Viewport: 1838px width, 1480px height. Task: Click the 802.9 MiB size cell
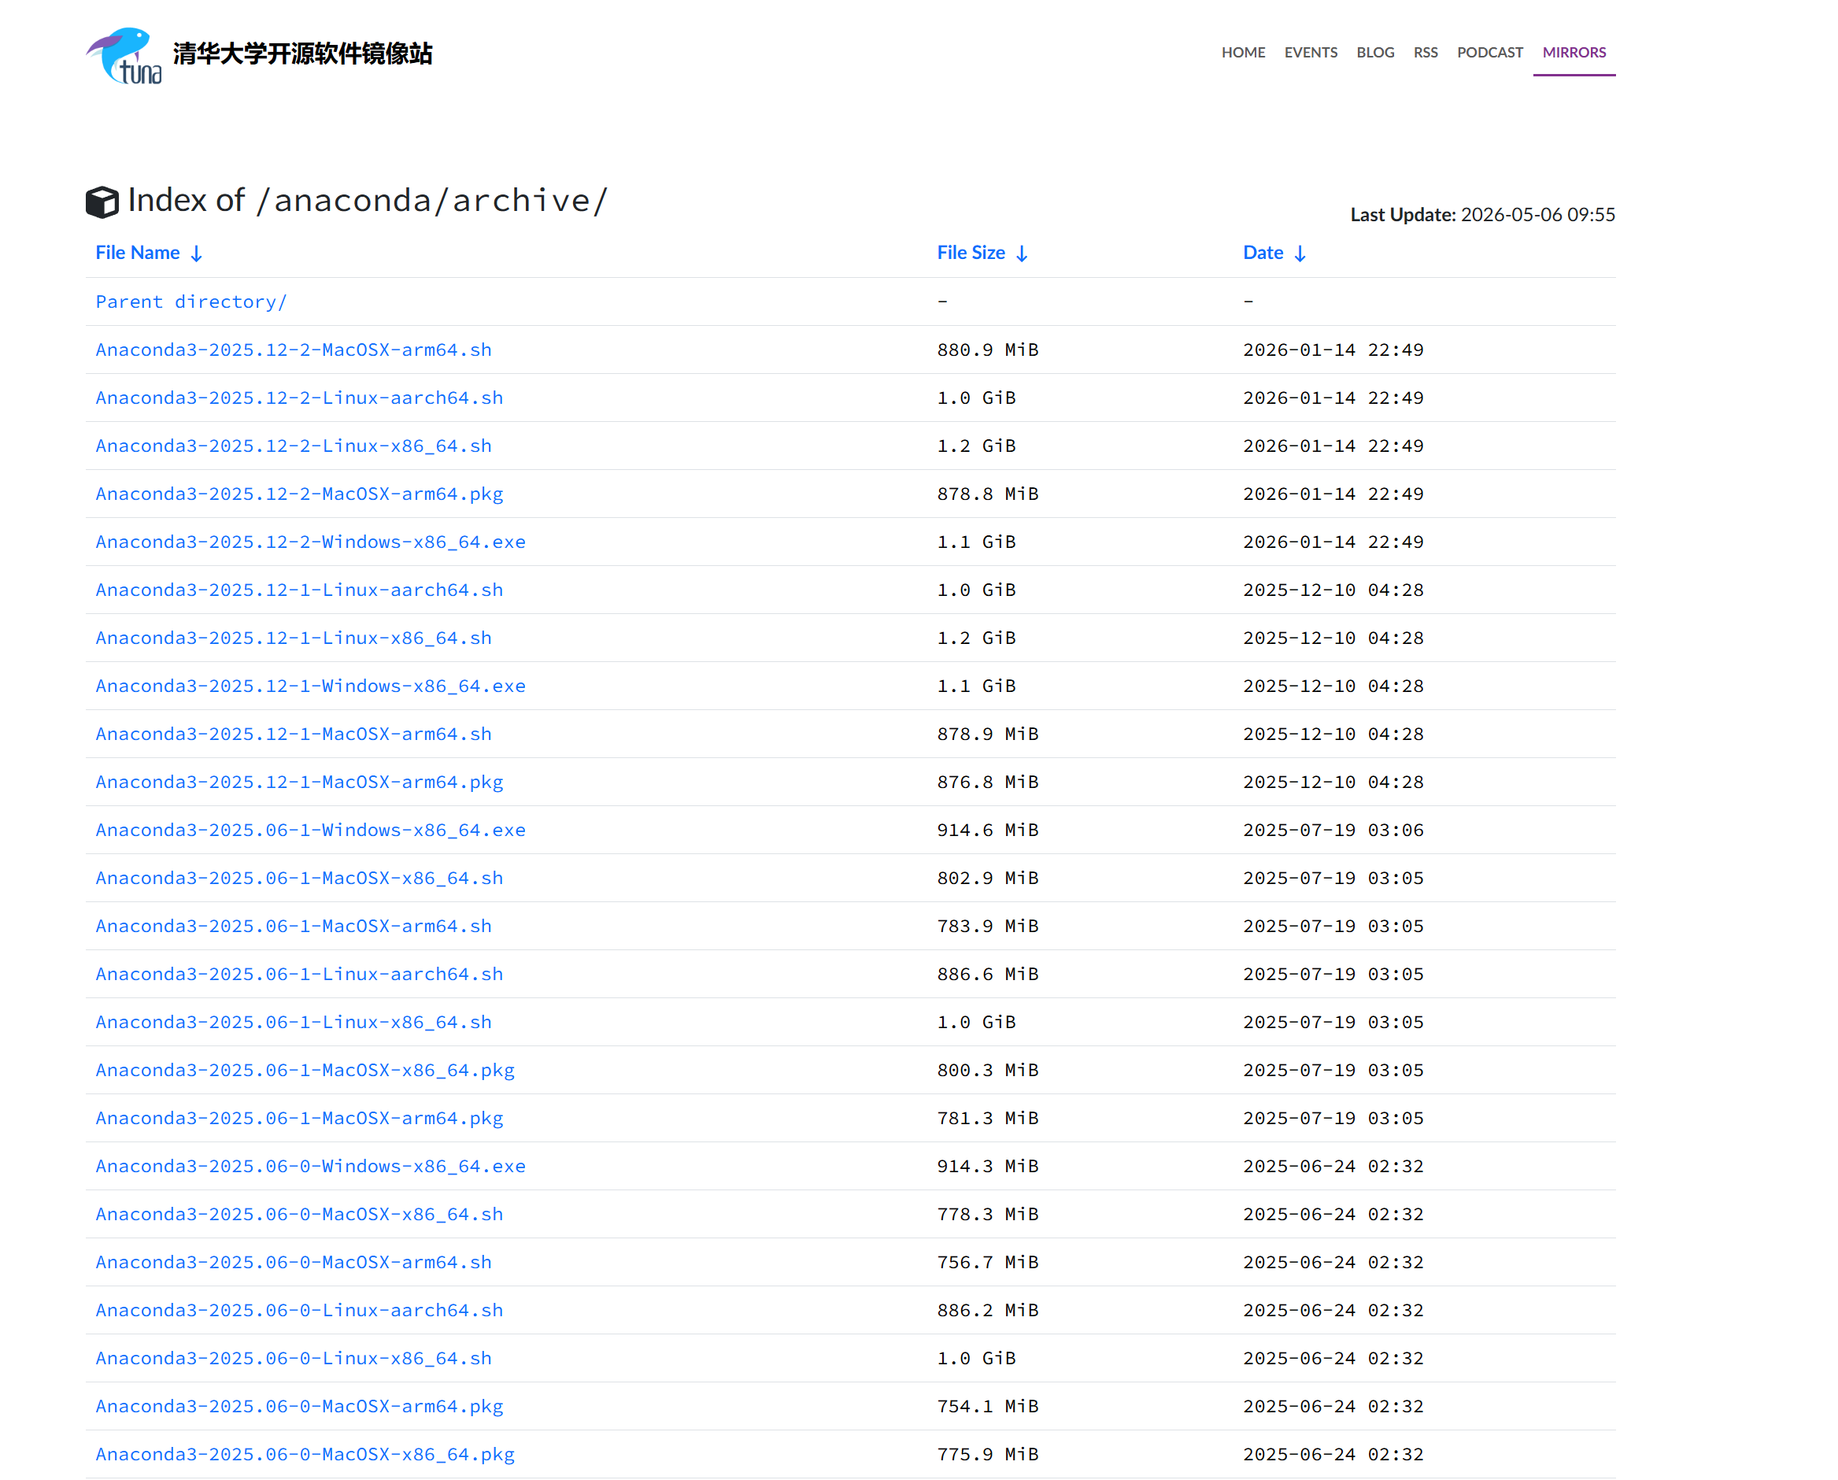987,878
